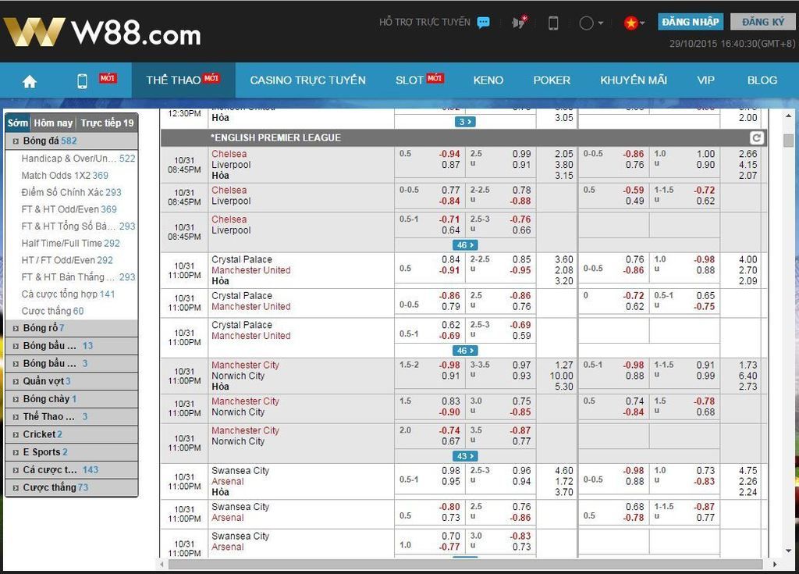Open Điểm Số Chính Xác 293
Viewport: 799px width, 574px height.
71,192
